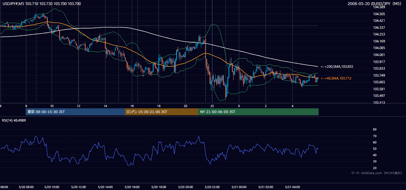Click the RSI 20 level label
Viewport: 406px width, 190px height.
point(375,168)
